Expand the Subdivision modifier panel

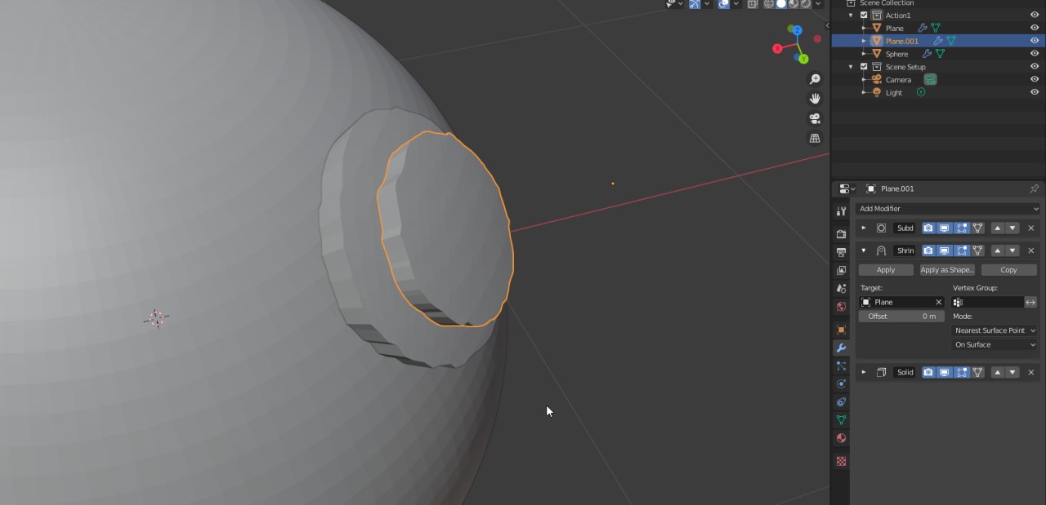click(x=864, y=228)
